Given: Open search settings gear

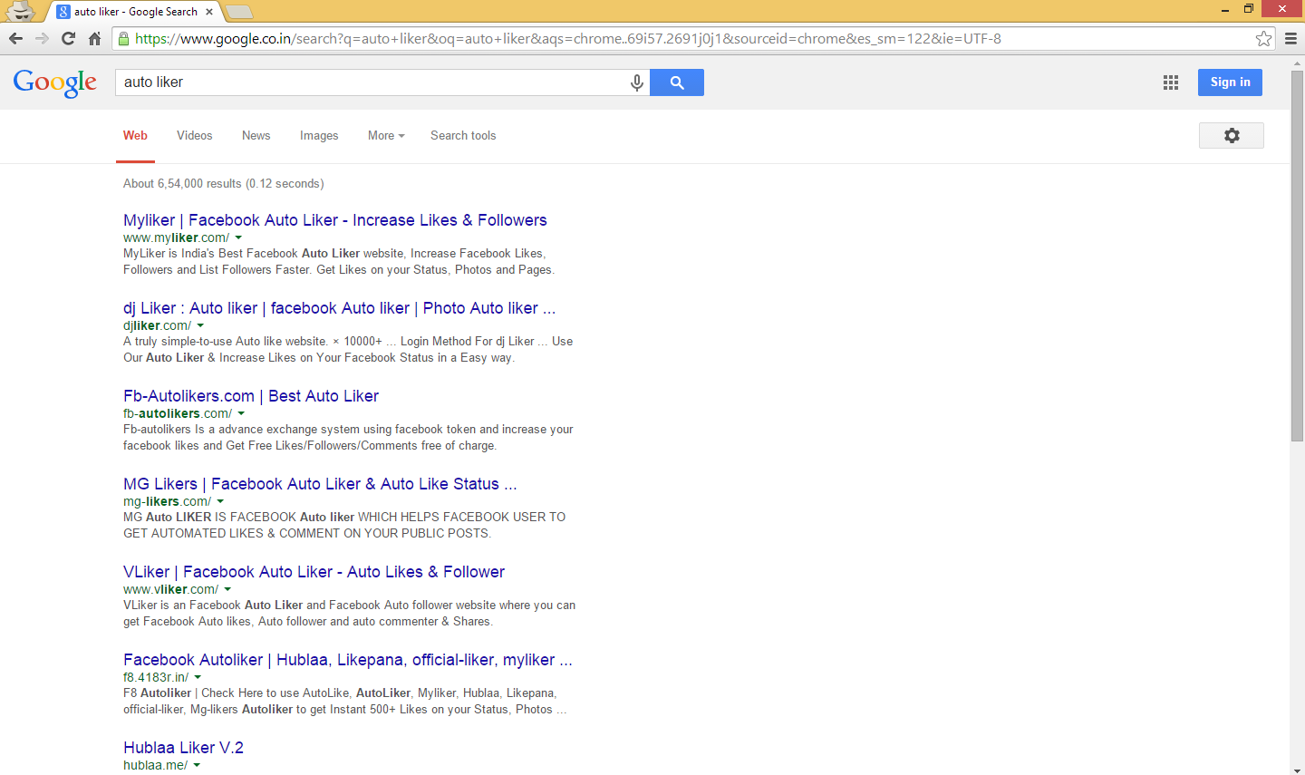Looking at the screenshot, I should click(1232, 135).
